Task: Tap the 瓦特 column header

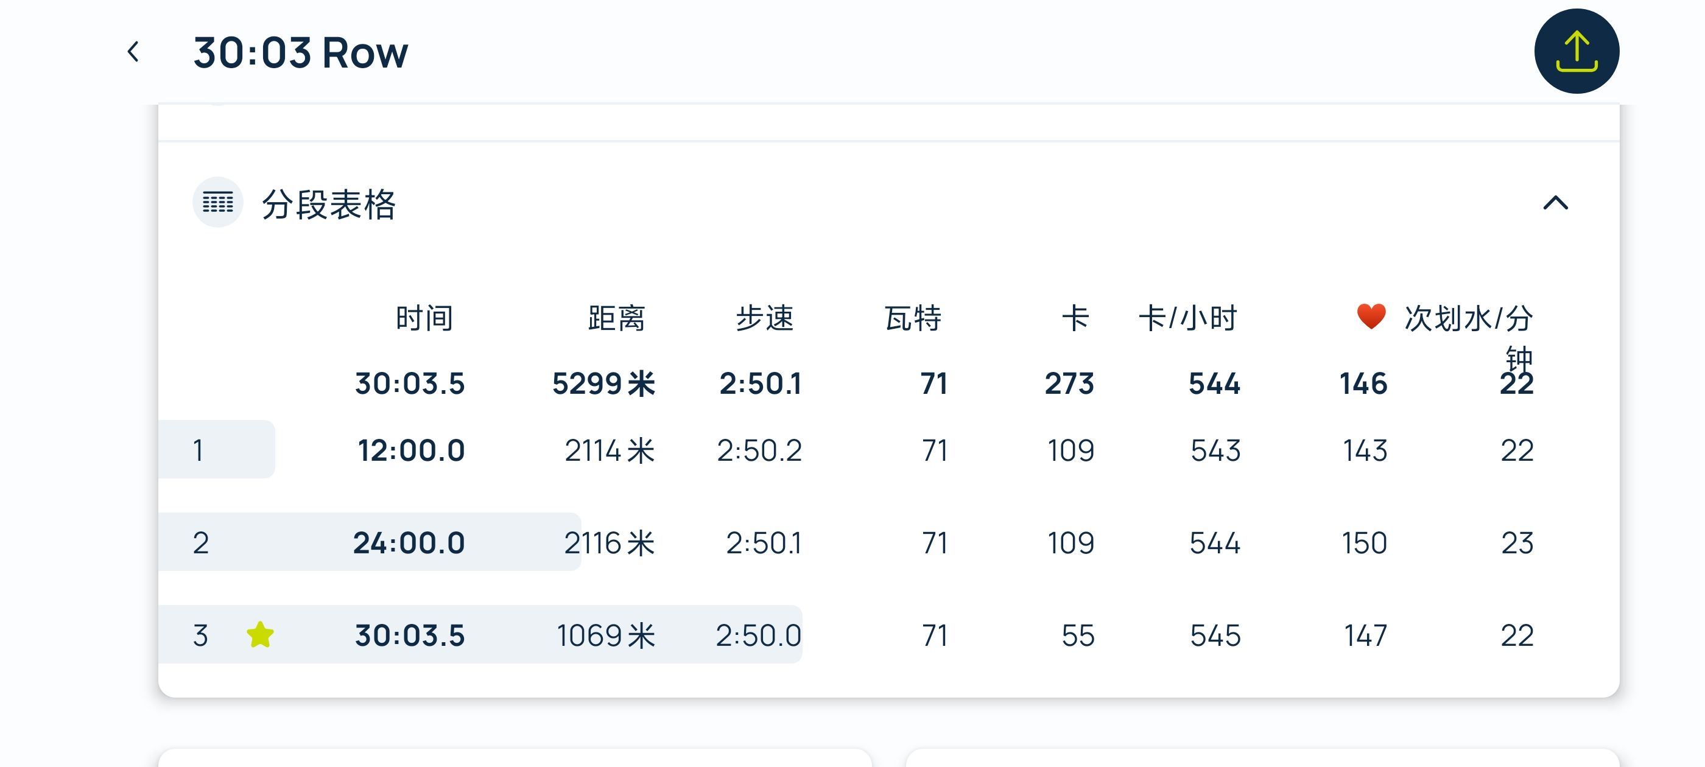Action: (913, 318)
